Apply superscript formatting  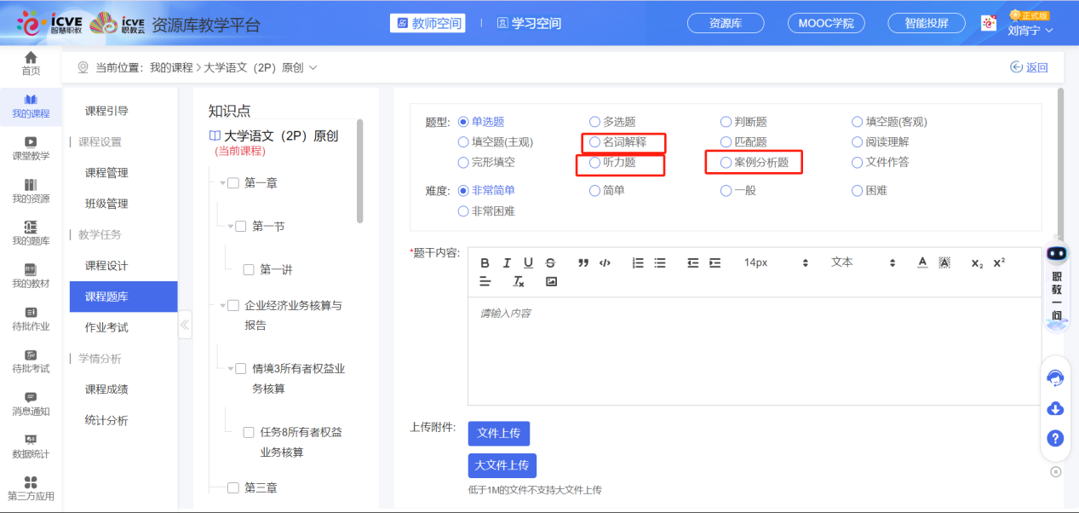tap(997, 262)
